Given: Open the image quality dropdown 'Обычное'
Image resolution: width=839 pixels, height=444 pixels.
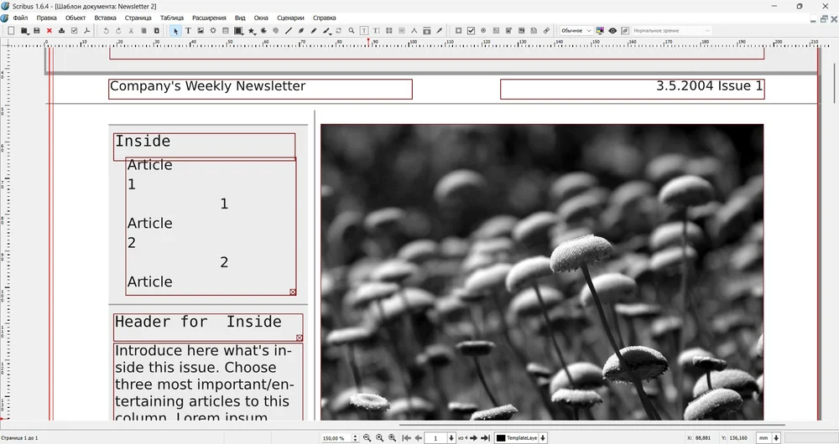Looking at the screenshot, I should [576, 31].
